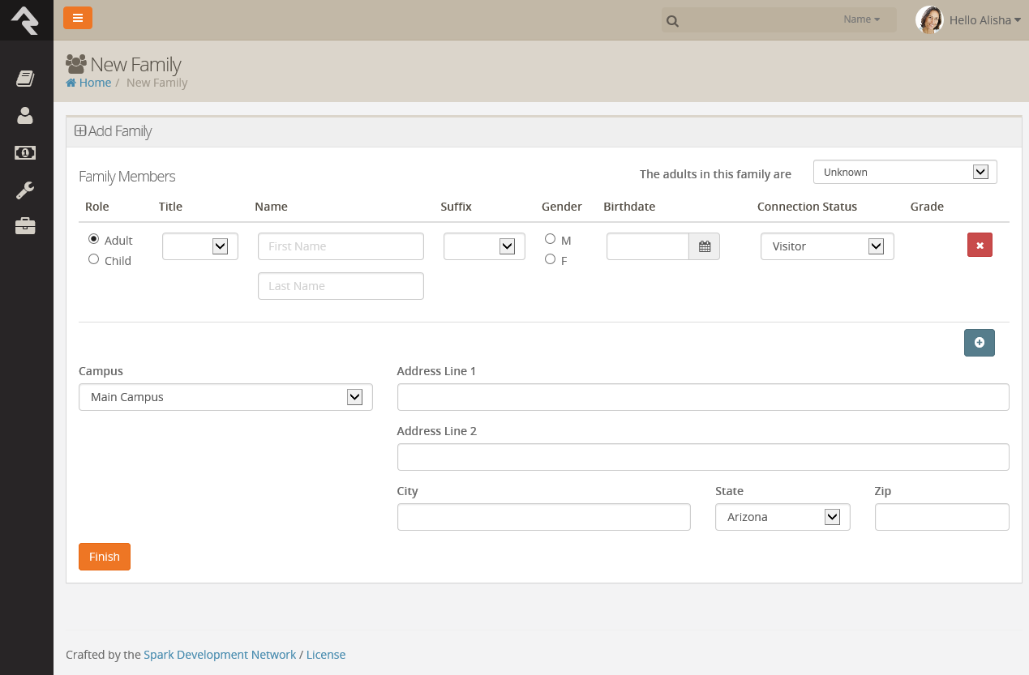1029x675 pixels.
Task: Open the person icon sidebar section
Action: click(25, 116)
